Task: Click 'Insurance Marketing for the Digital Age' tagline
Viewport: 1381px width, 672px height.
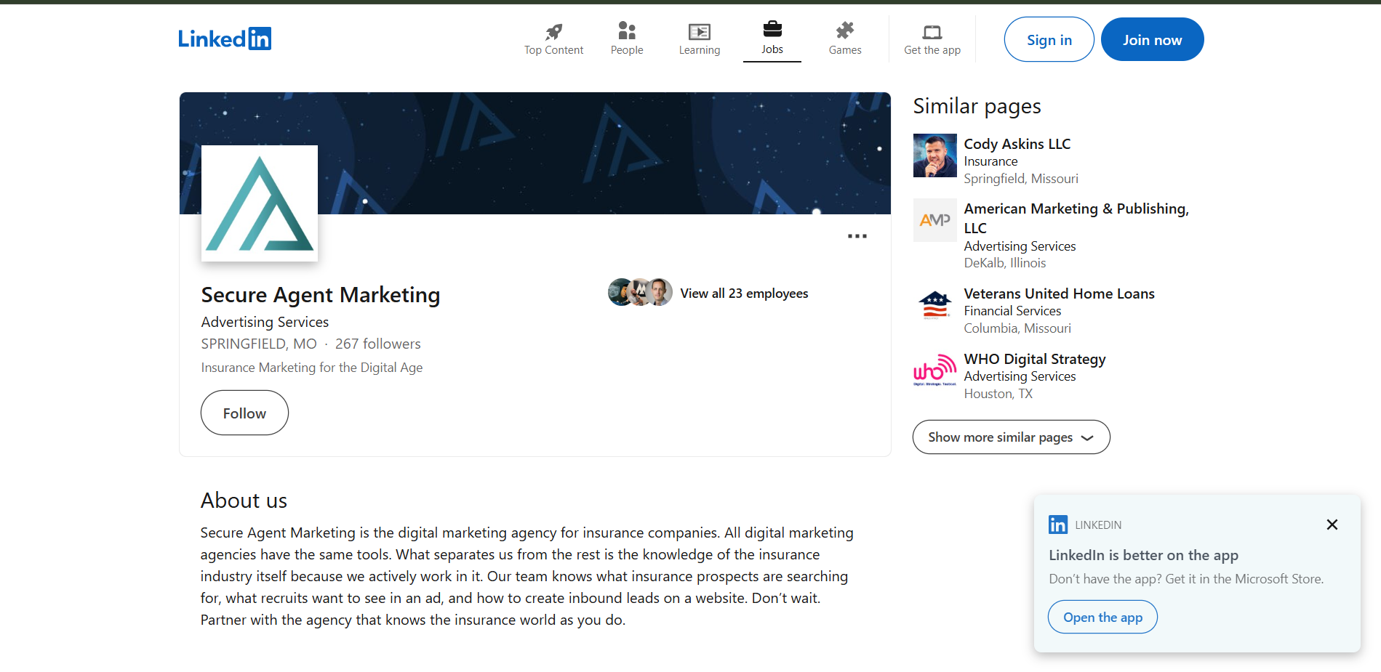Action: pos(312,368)
